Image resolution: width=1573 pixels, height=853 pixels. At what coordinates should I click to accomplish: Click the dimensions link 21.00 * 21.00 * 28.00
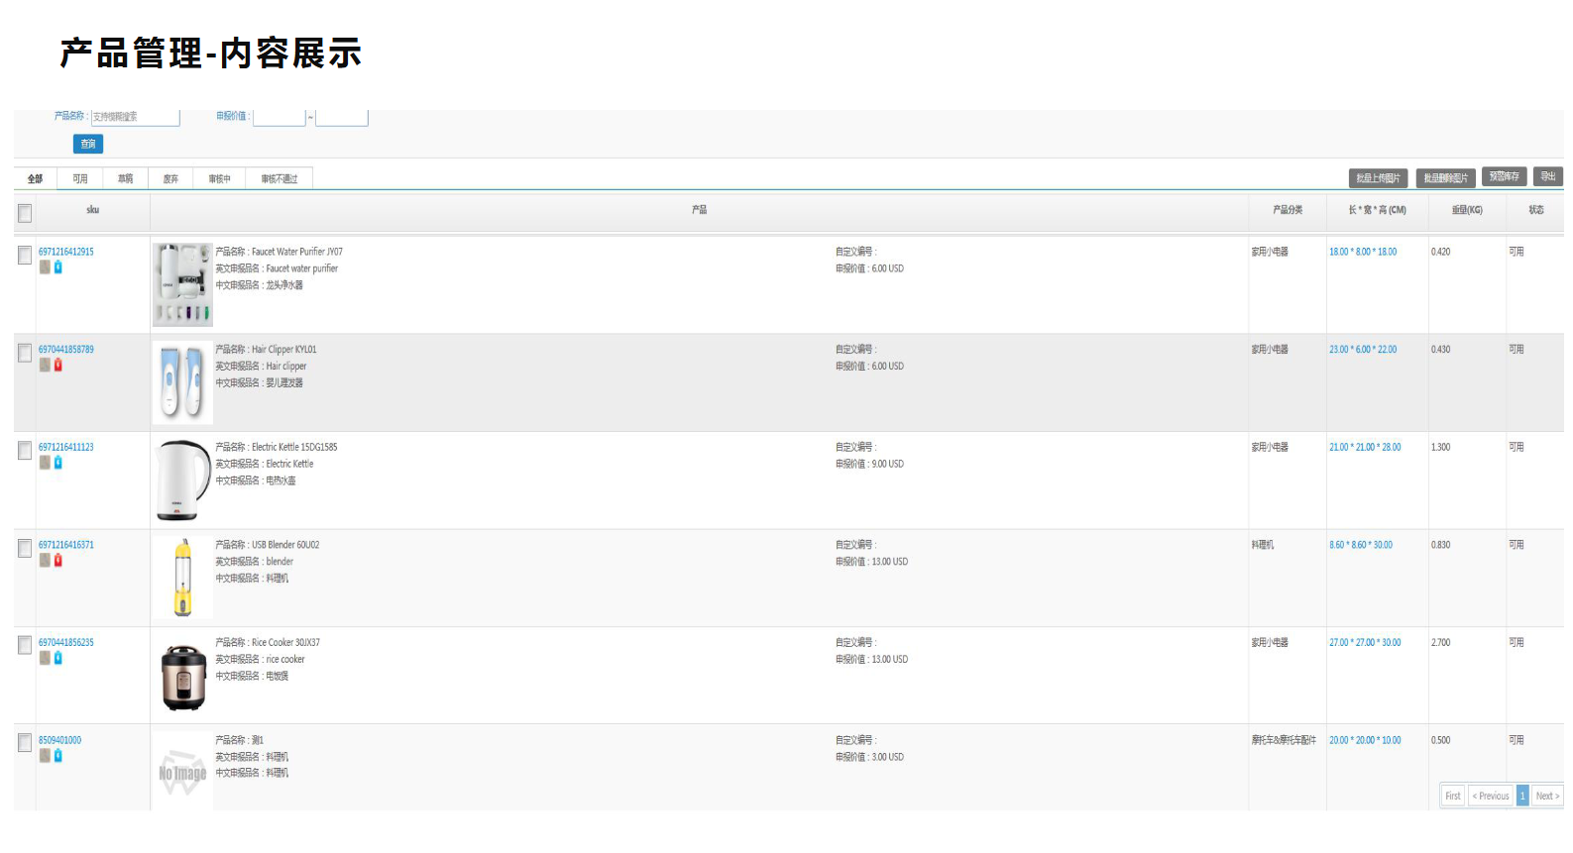(x=1365, y=447)
